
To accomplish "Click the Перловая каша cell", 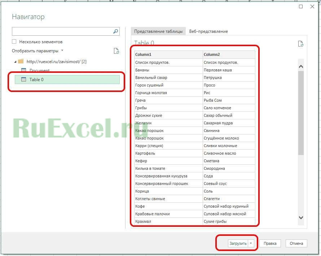I will [229, 70].
